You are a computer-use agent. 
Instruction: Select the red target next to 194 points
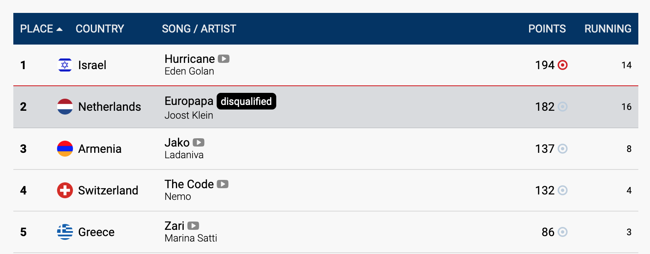tap(562, 65)
